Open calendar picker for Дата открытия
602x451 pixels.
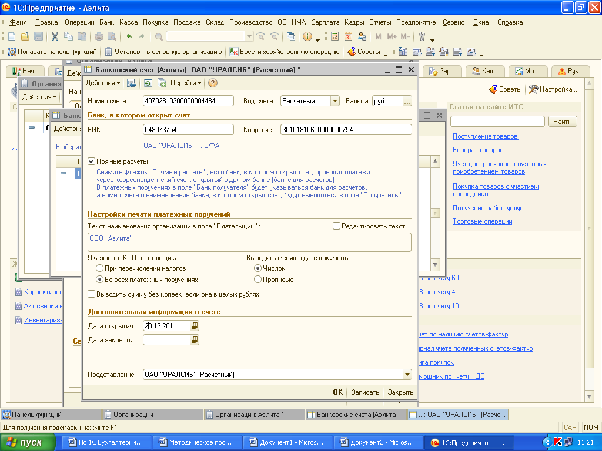point(195,325)
